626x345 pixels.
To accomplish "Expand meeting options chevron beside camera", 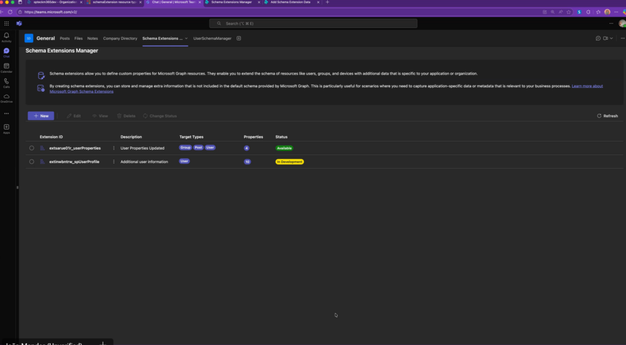I will (611, 38).
